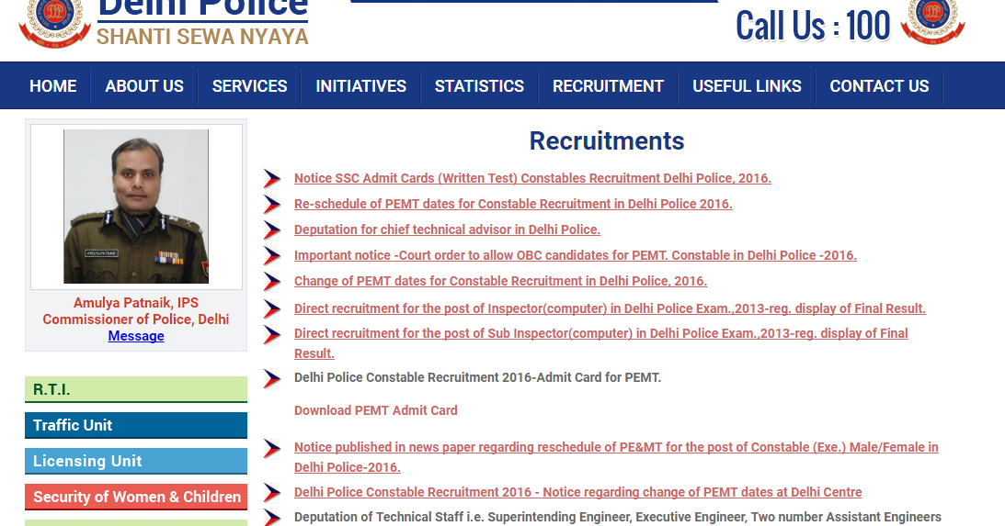Open the USEFUL LINKS menu
Viewport: 1005px width, 526px height.
point(747,86)
